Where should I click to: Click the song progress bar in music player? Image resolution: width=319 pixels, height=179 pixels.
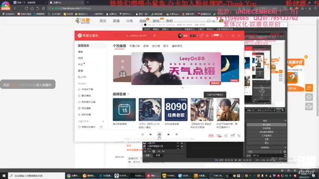159,139
